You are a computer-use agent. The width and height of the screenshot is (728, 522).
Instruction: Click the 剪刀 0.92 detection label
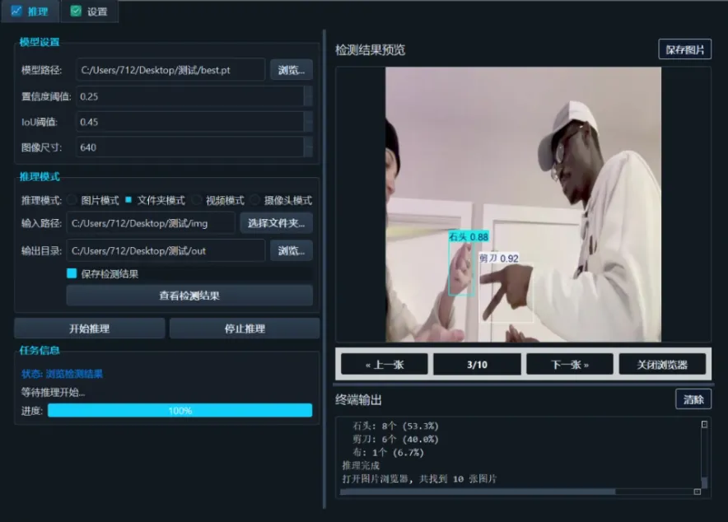tap(499, 258)
